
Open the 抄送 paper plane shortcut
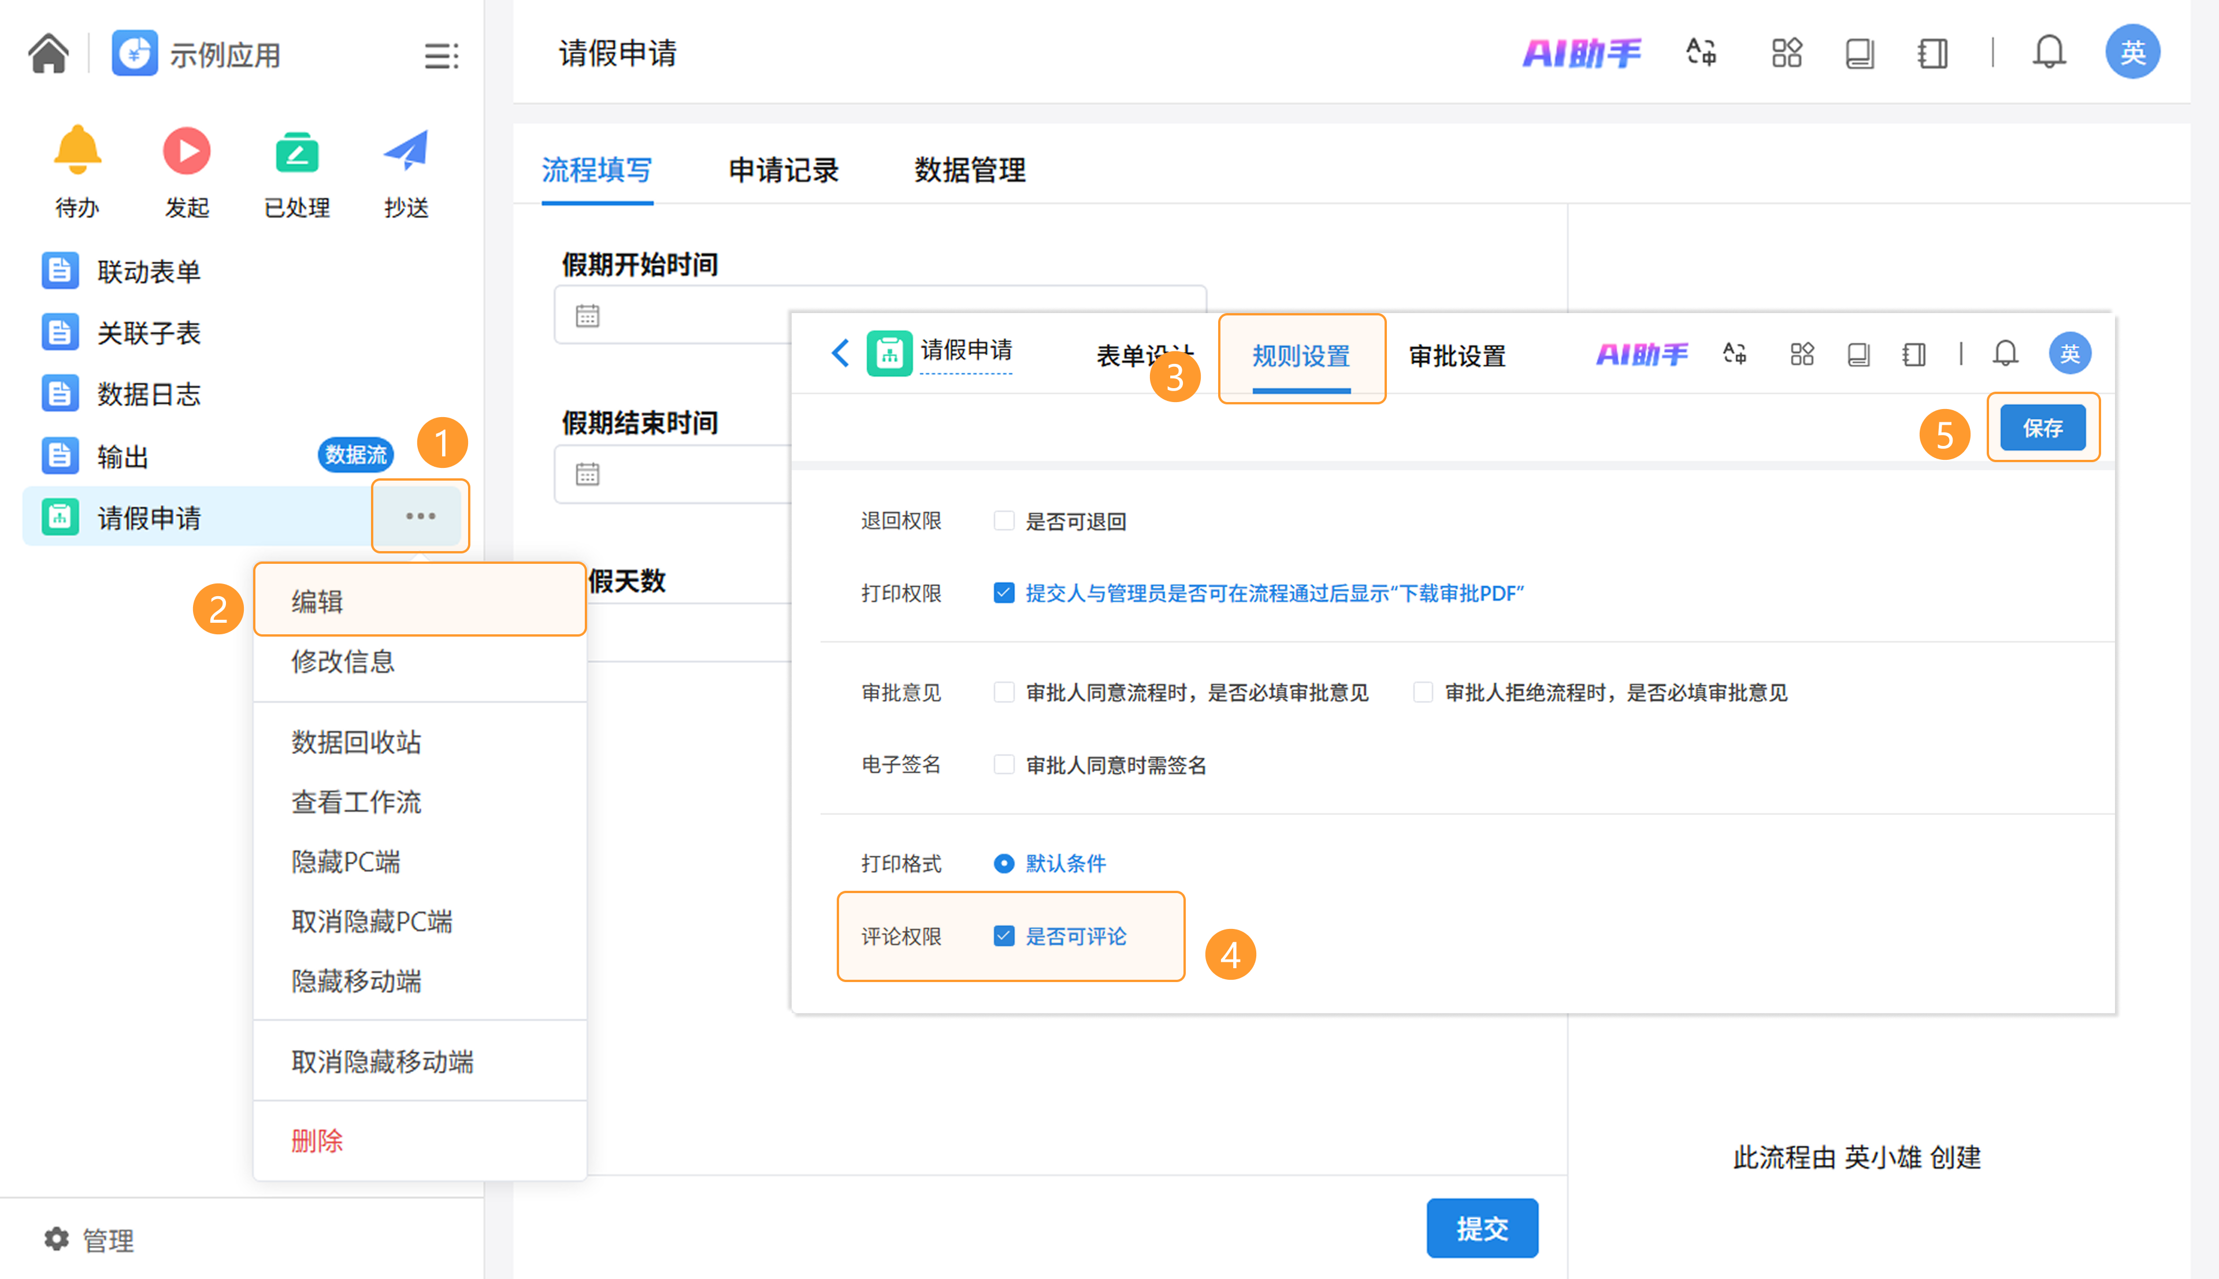(x=406, y=151)
